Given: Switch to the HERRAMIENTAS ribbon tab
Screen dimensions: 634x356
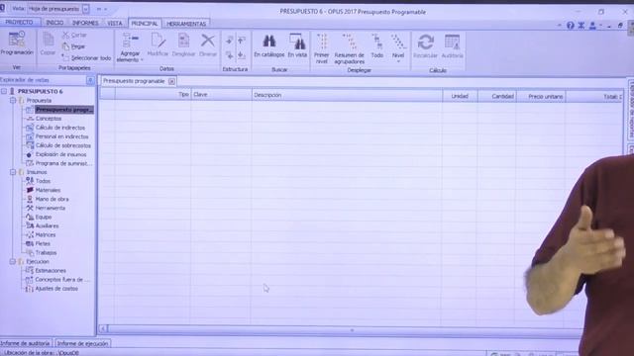Looking at the screenshot, I should [x=186, y=24].
